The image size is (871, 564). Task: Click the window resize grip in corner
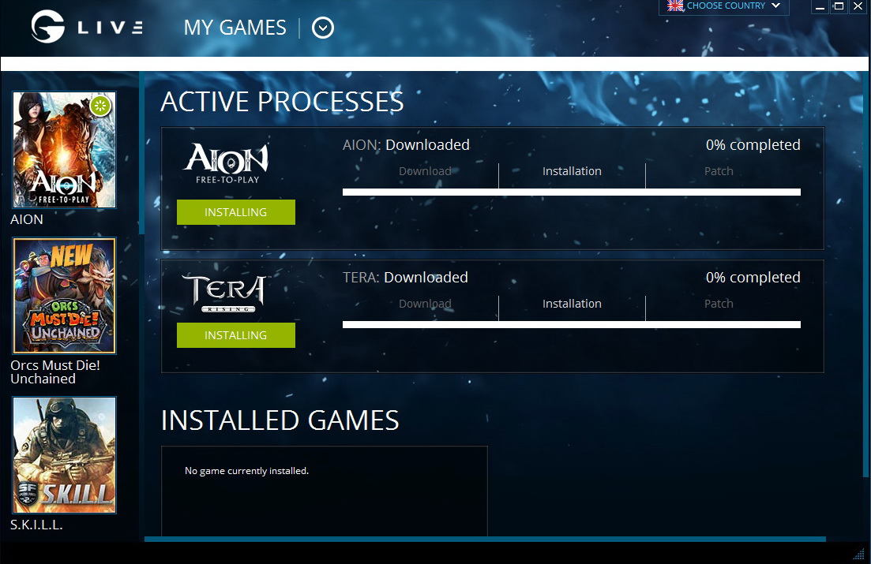[859, 554]
